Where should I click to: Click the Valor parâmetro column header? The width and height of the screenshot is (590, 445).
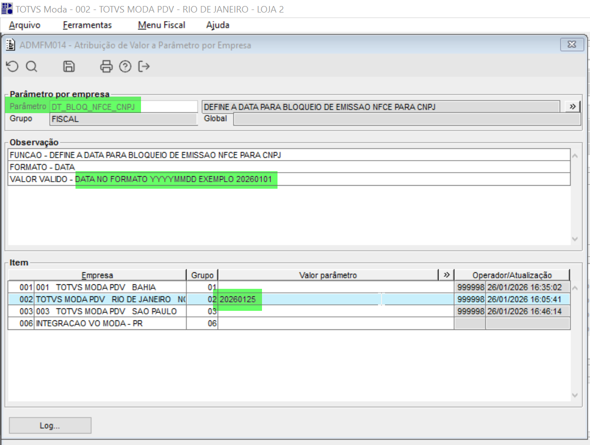pos(328,275)
